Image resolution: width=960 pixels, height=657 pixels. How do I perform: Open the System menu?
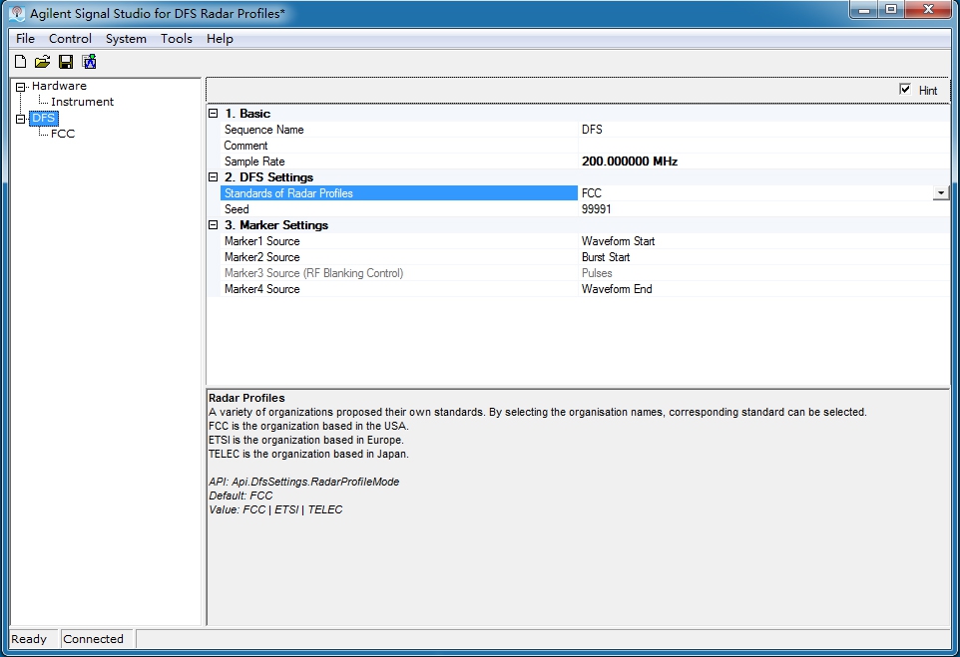click(126, 39)
